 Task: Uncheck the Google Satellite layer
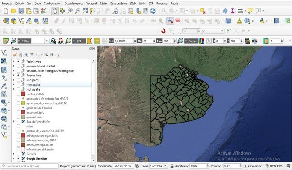tap(18, 158)
